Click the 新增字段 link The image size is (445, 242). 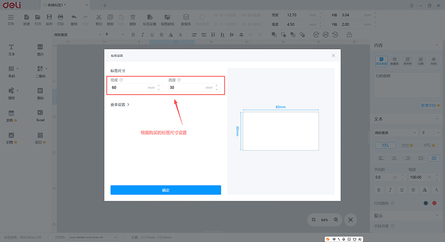tap(430, 105)
